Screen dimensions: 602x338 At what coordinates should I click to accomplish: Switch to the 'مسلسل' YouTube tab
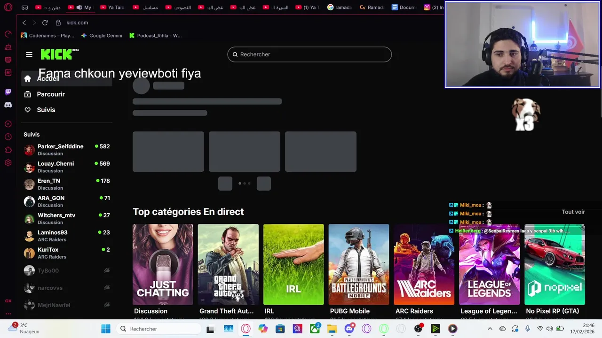tap(145, 8)
